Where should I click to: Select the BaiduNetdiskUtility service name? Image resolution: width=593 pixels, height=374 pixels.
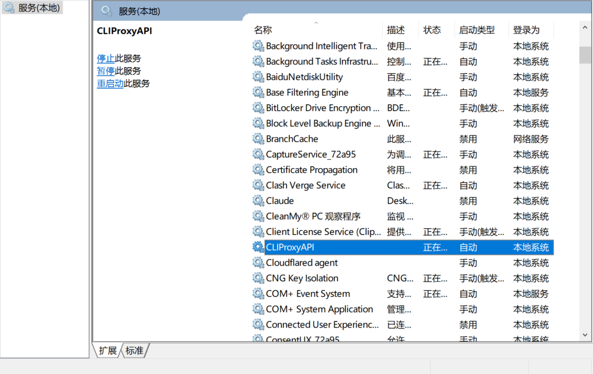(304, 77)
